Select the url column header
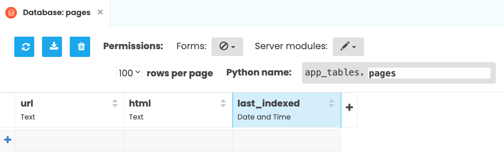This screenshot has width=504, height=157. click(x=70, y=110)
